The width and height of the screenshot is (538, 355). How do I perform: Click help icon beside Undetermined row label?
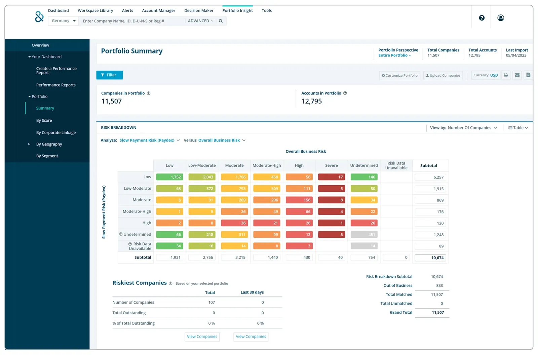click(x=121, y=234)
